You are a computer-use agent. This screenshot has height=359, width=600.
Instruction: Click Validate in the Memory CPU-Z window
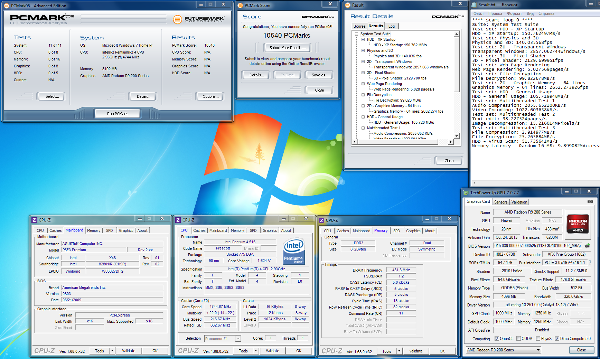pos(416,351)
